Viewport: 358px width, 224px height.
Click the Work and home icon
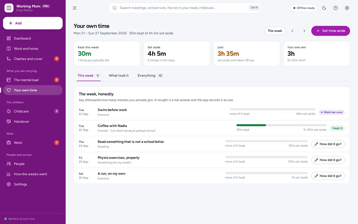(9, 49)
